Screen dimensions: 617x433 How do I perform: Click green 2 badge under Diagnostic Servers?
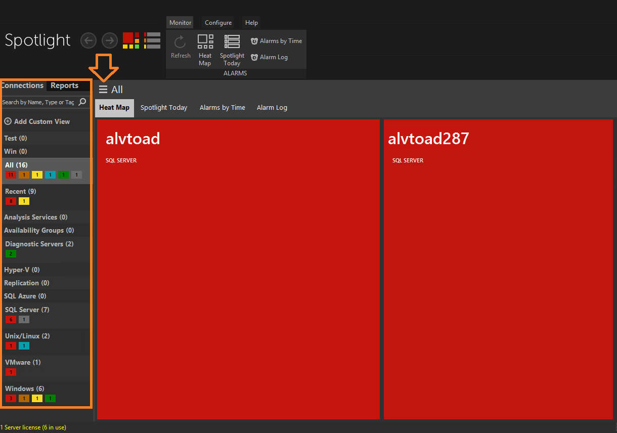11,254
